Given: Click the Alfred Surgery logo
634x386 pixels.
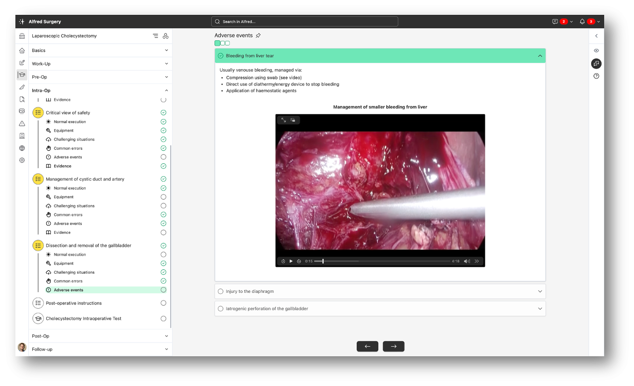Looking at the screenshot, I should [22, 22].
